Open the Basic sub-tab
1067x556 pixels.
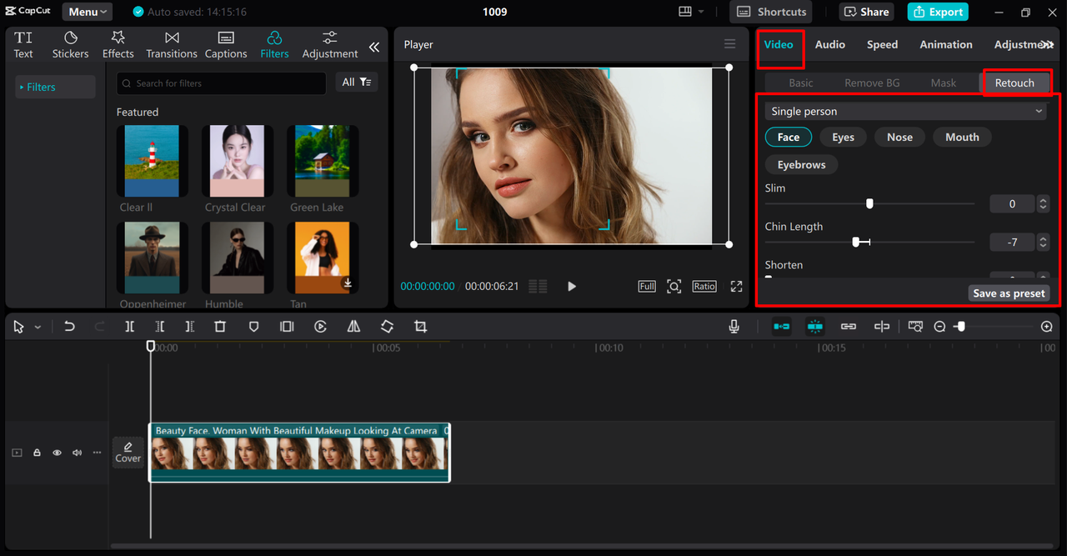tap(801, 83)
